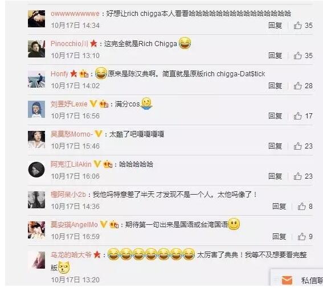
Task: Thumbs-up 吴莫愁Momo's comment
Action: point(298,146)
